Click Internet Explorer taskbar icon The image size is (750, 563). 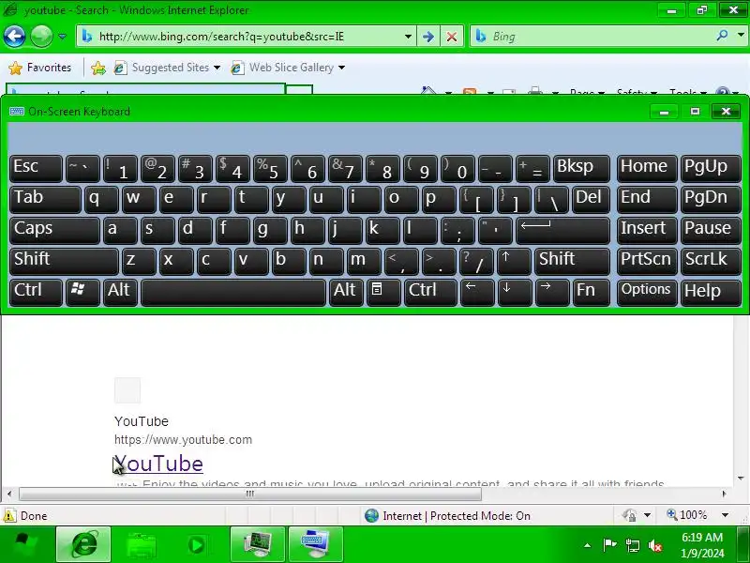tap(83, 544)
